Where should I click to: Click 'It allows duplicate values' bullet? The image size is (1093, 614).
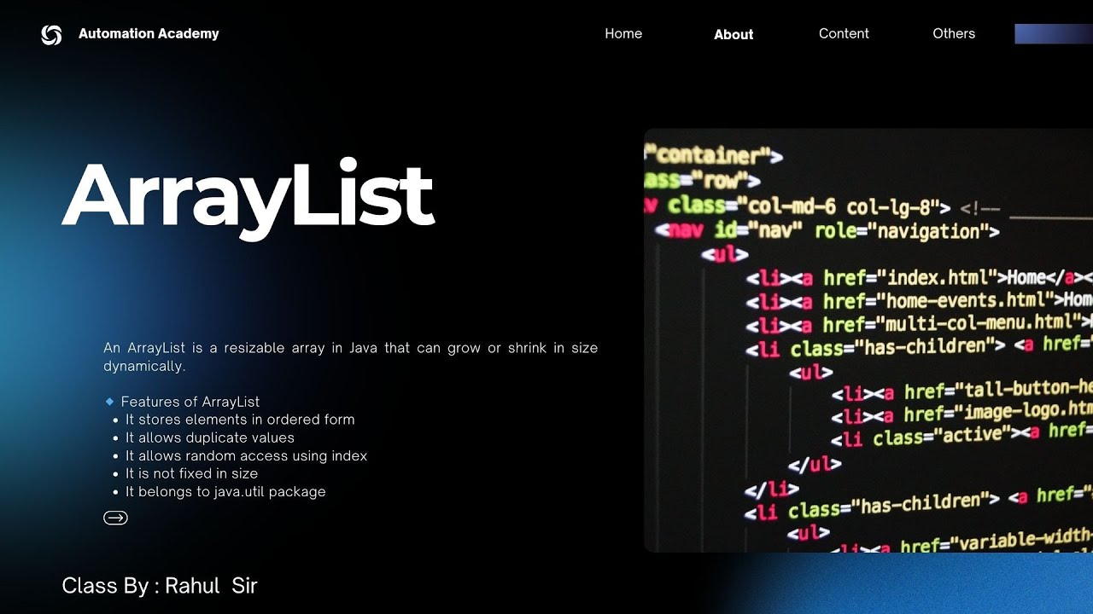click(x=210, y=437)
